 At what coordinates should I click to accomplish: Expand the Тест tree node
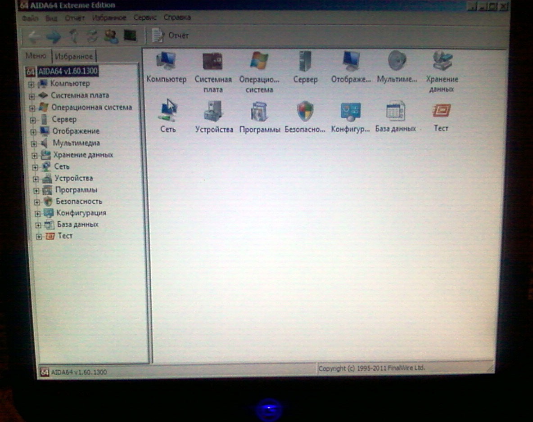[39, 237]
